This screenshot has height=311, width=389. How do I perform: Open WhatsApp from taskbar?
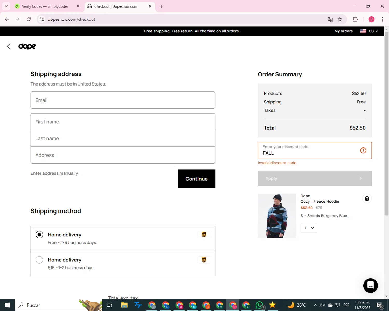coord(259,305)
